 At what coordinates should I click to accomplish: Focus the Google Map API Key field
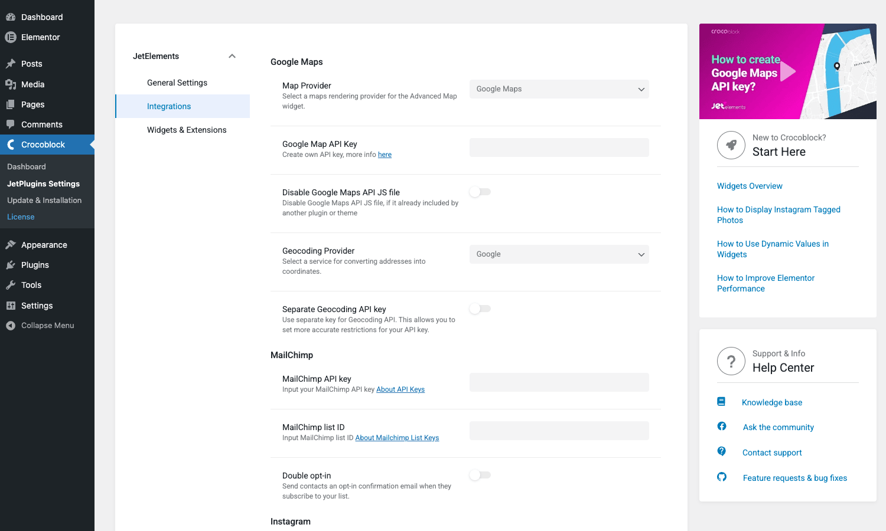pos(559,147)
